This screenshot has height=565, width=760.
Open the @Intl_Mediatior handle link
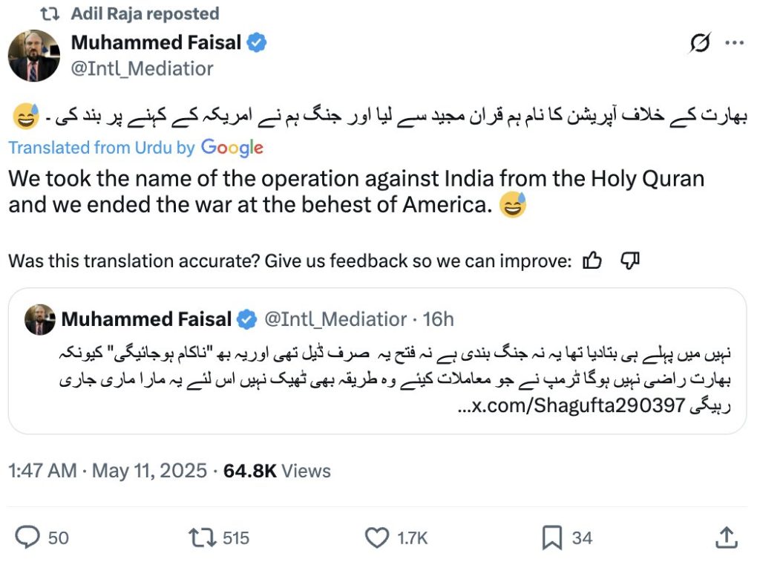(x=142, y=68)
